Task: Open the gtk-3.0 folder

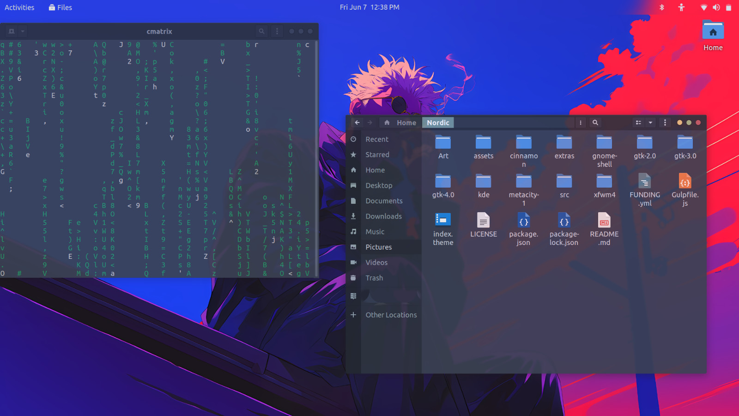Action: (x=685, y=147)
